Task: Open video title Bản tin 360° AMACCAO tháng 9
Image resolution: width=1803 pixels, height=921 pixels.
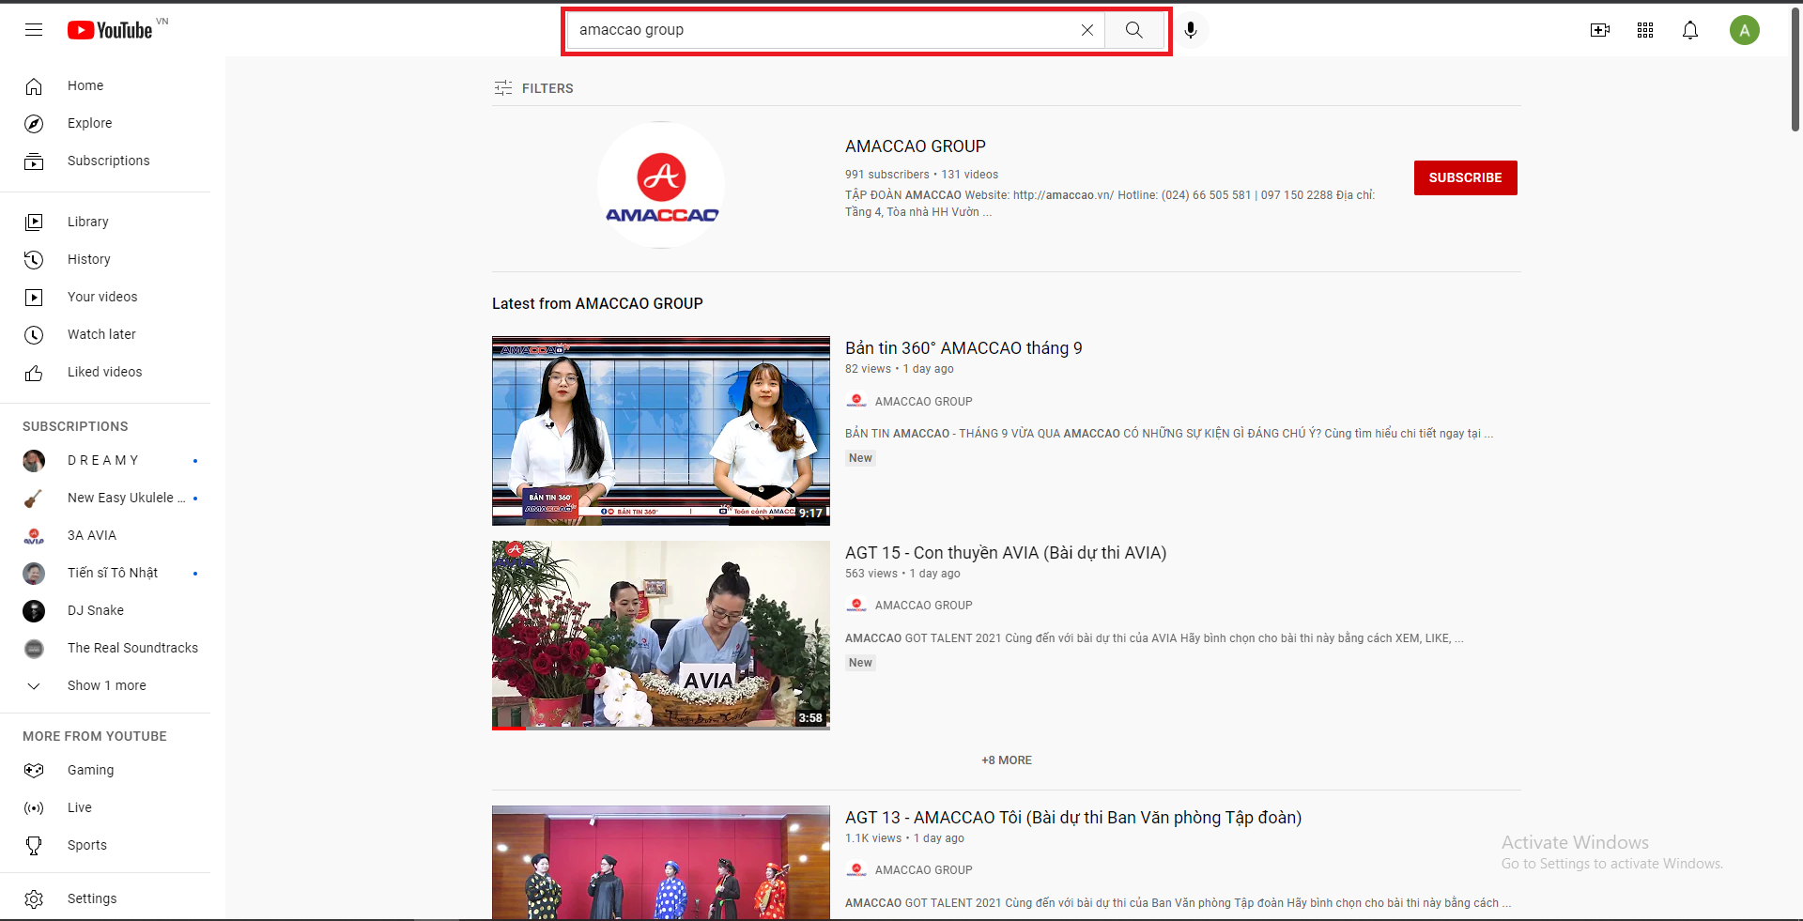Action: click(963, 348)
